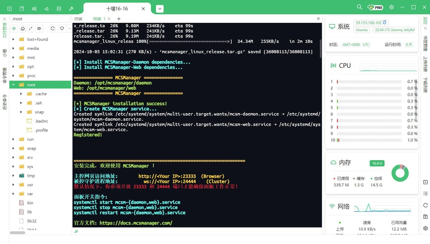Click the path link icon in file toolbar
Screen dimensions: 430x244
[x=31, y=28]
